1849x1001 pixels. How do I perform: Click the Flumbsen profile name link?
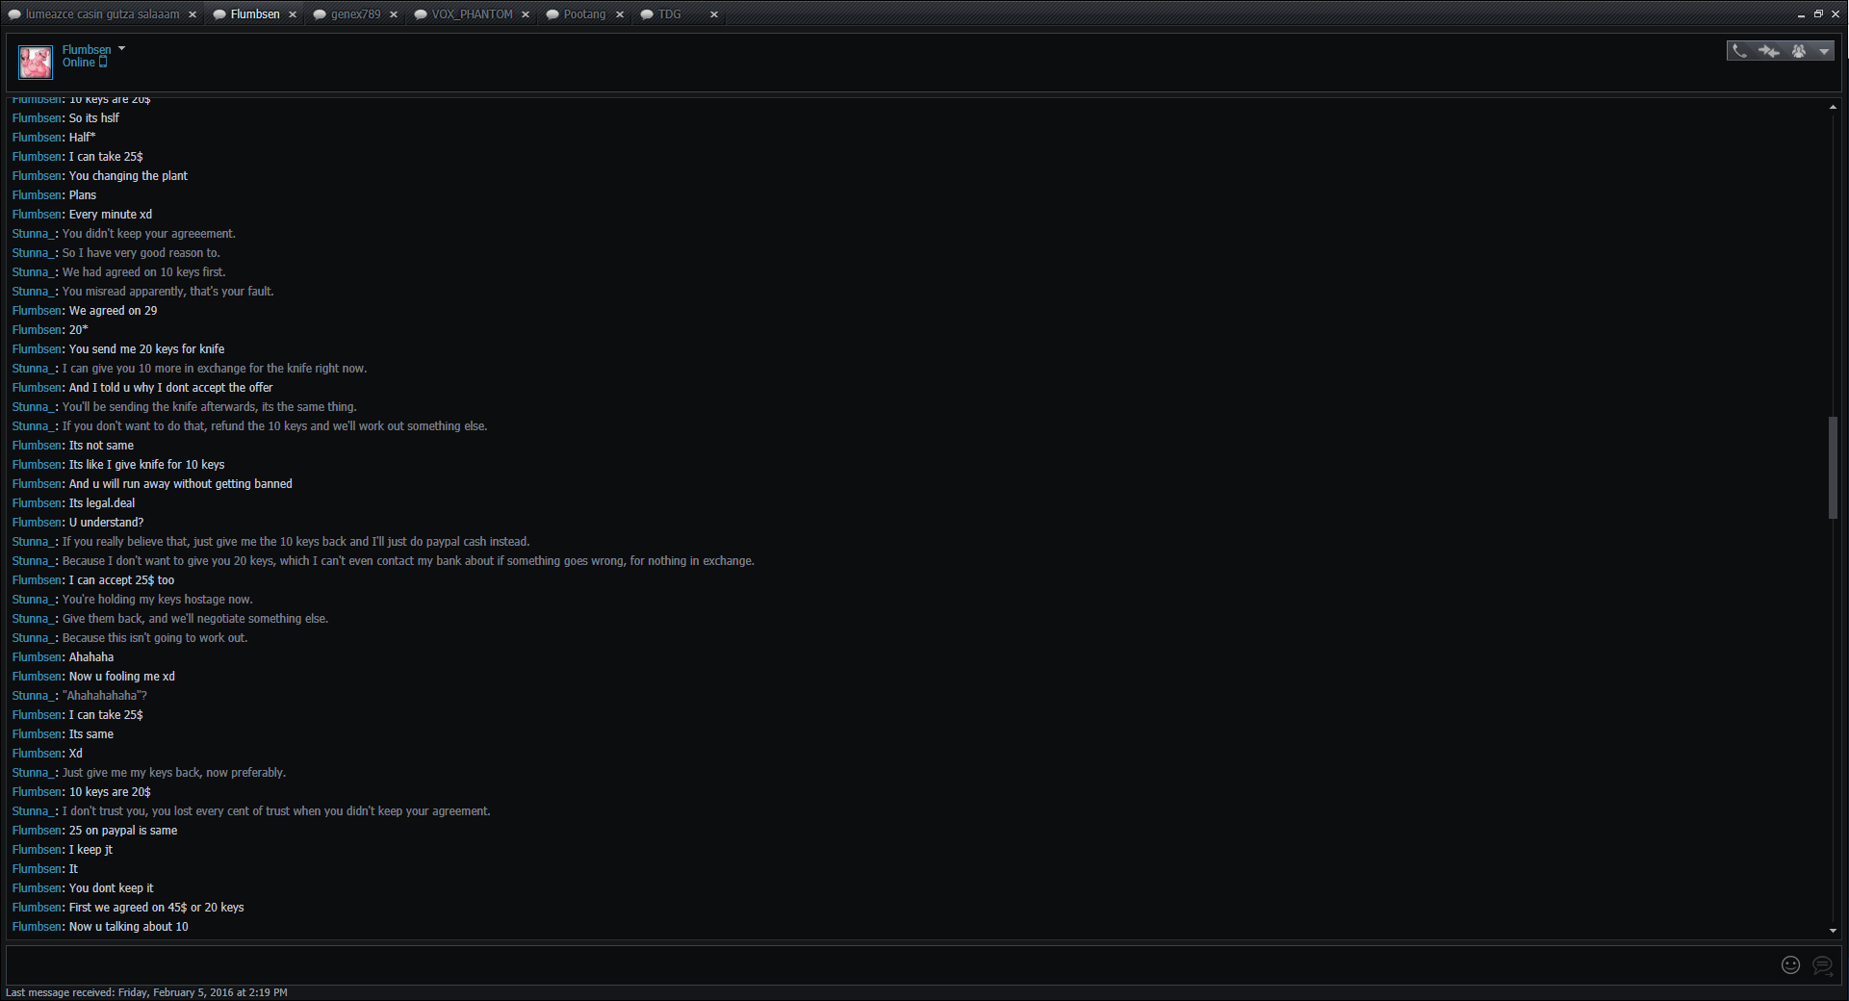(x=87, y=49)
